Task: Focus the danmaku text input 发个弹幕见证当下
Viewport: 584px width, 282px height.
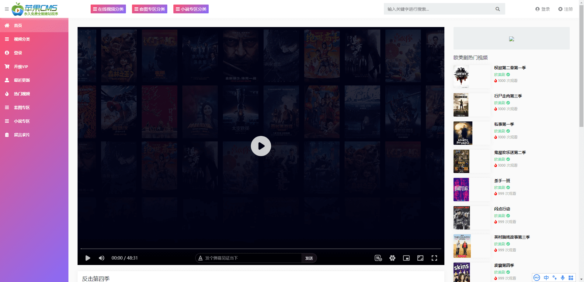Action: pos(252,258)
